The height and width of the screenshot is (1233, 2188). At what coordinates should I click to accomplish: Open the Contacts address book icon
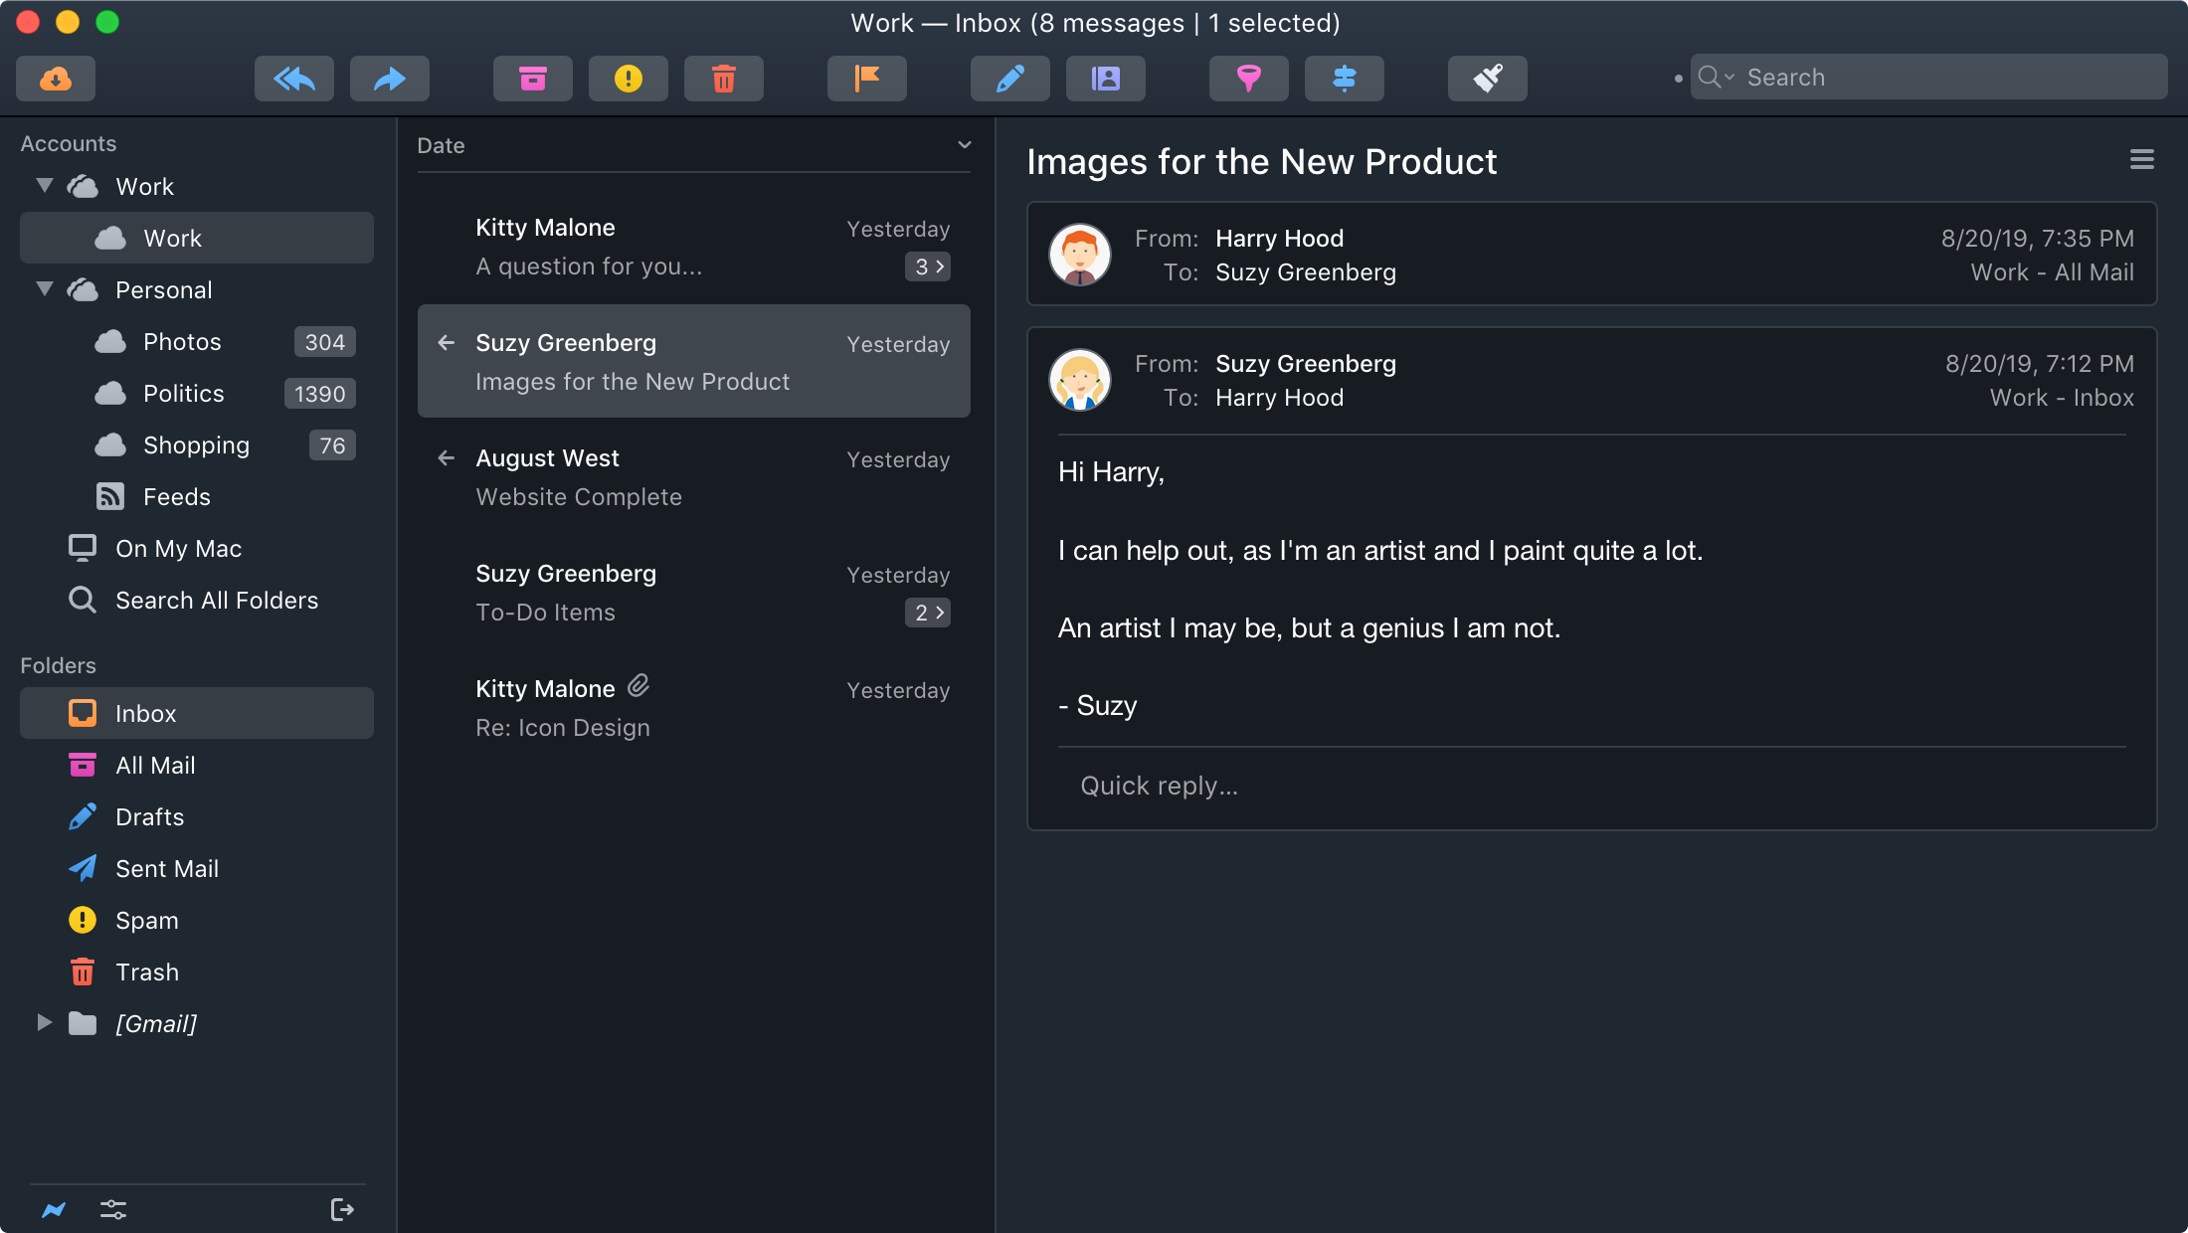[x=1105, y=79]
